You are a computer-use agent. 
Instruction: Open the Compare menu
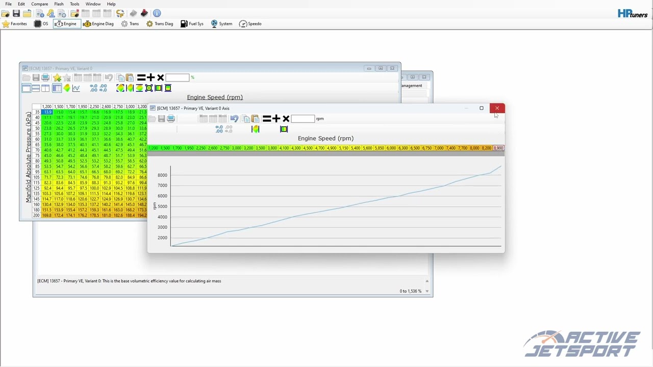[39, 4]
